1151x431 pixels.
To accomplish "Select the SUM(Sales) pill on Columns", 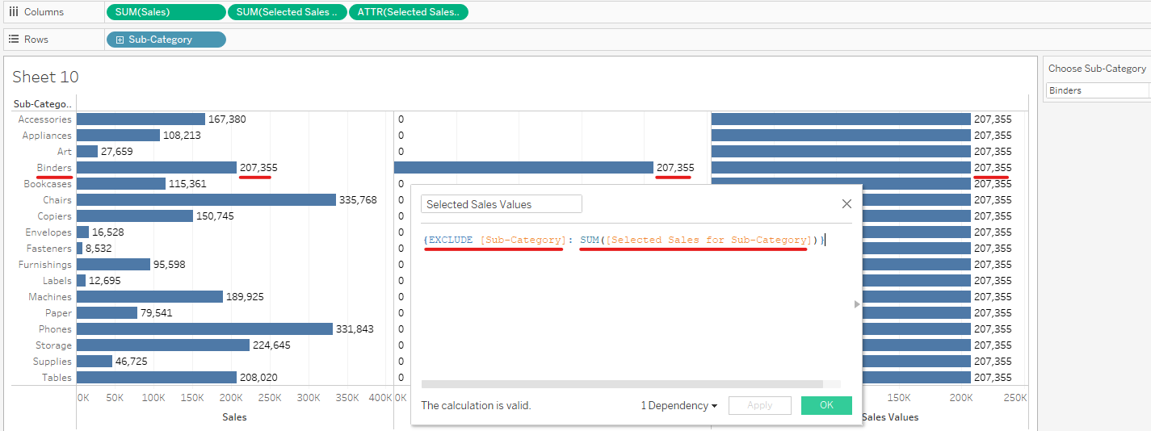I will [166, 12].
